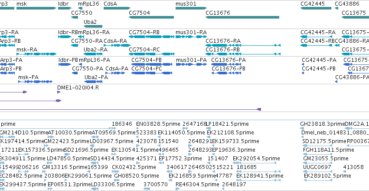The width and height of the screenshot is (369, 191).
Task: Select protein CG42445-PB
Action: click(x=303, y=73)
